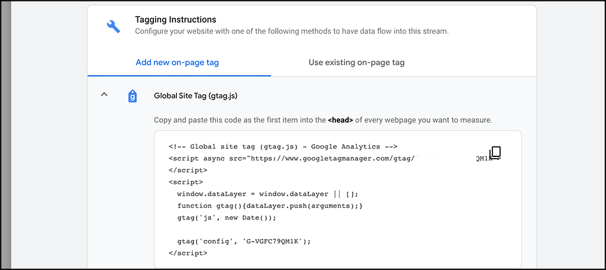Open the Use existing on-page tag tab
Screen dimensions: 606x270
356,62
